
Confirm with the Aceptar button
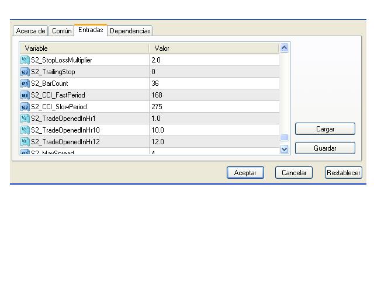[x=245, y=173]
